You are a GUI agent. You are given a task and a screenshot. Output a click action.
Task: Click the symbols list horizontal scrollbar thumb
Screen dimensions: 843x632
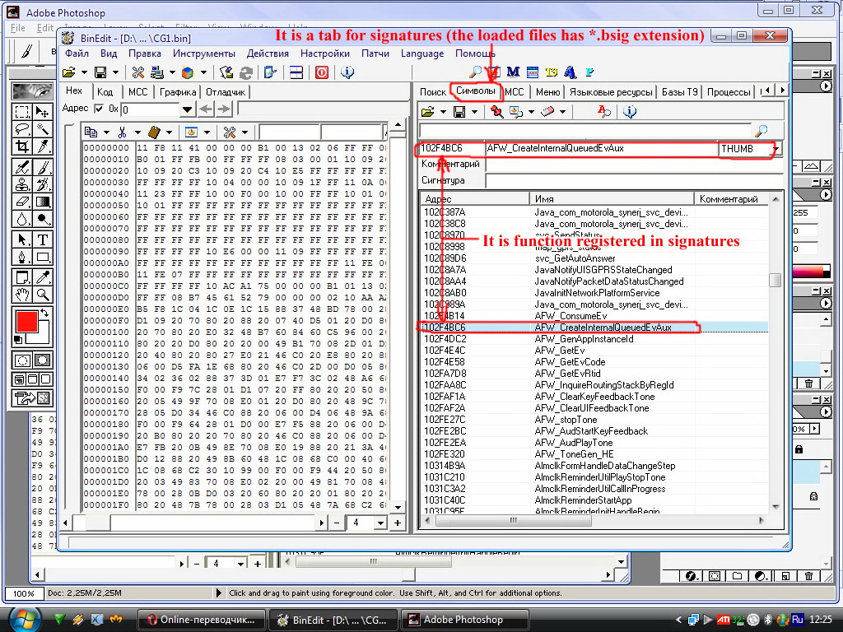[x=514, y=520]
